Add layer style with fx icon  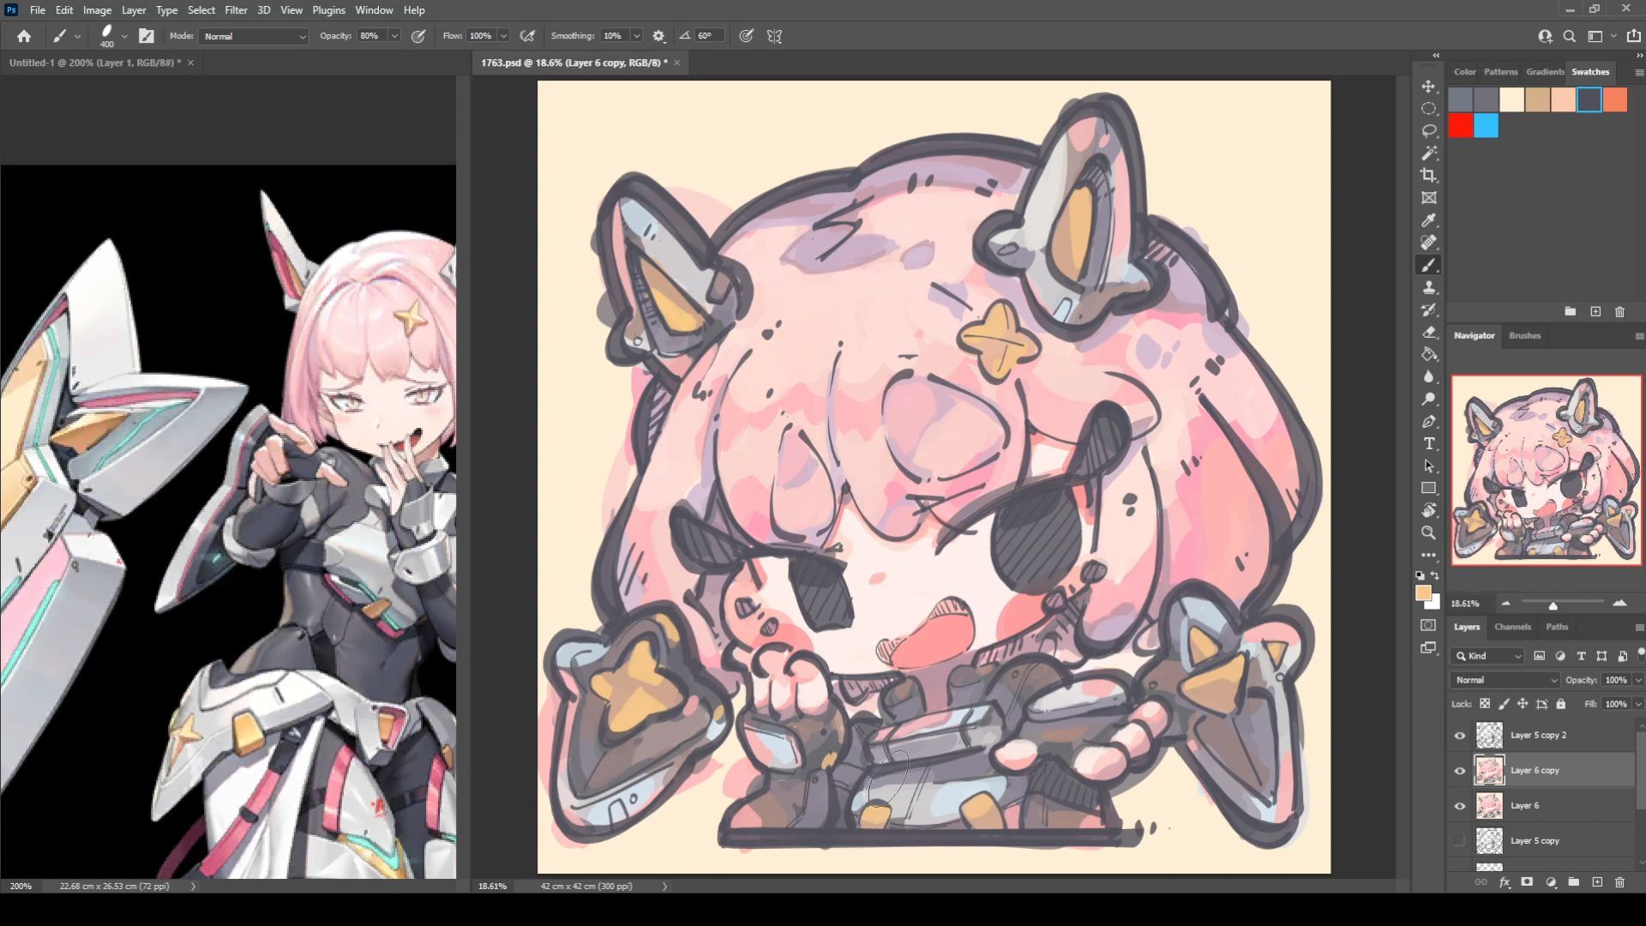pos(1504,882)
